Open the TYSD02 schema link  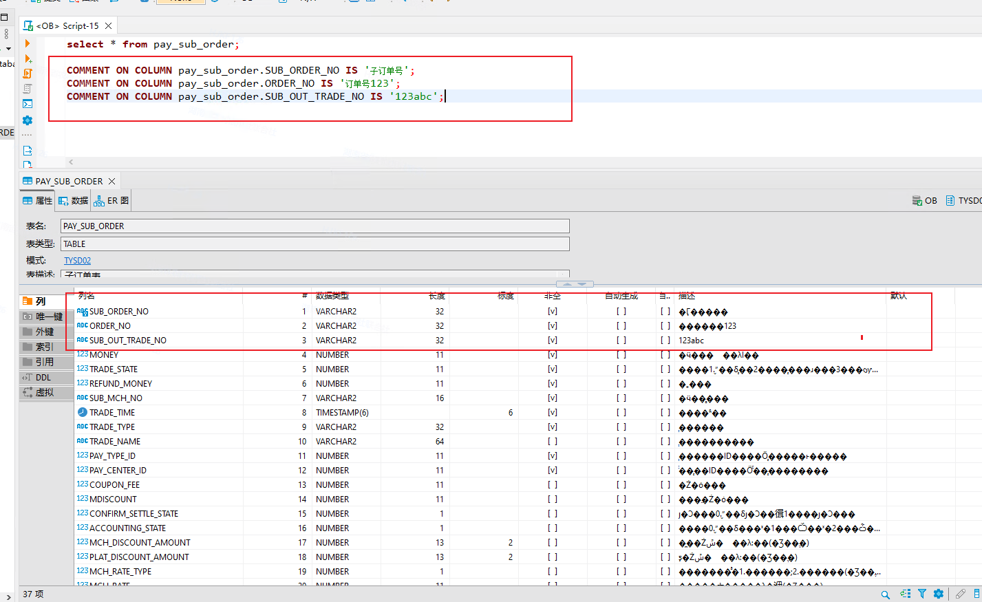click(x=77, y=260)
